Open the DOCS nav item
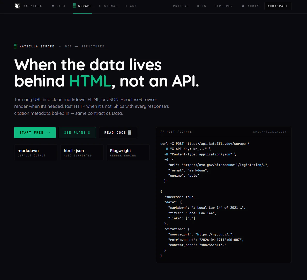Viewport: 307px width, 280px height. (201, 6)
